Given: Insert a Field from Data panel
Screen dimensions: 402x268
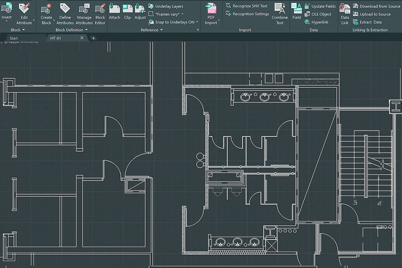Looking at the screenshot, I should click(296, 11).
